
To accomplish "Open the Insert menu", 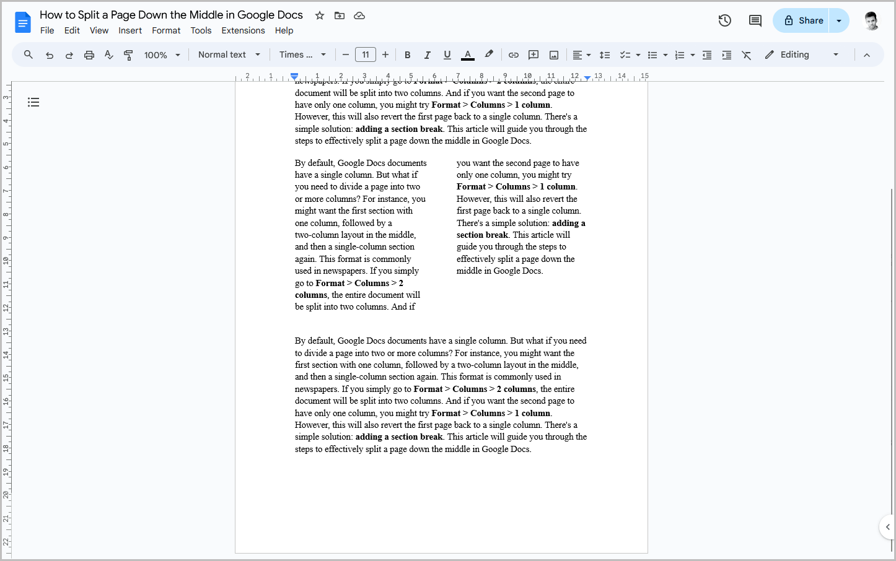I will click(x=130, y=30).
